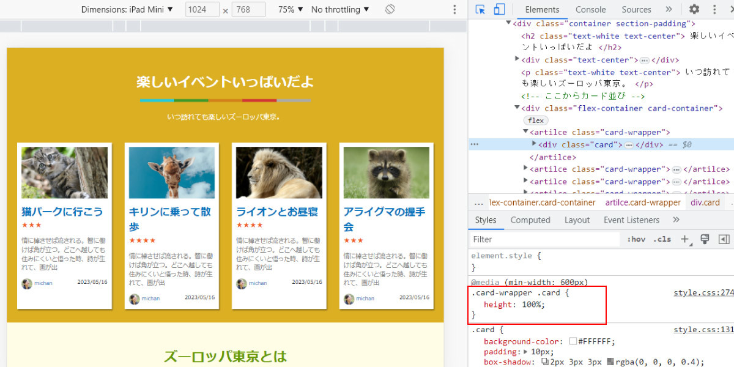Expand the div class card node
This screenshot has height=367, width=734.
coord(535,145)
